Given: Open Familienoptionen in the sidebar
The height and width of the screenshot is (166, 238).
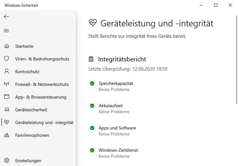Looking at the screenshot, I should click(x=32, y=135).
